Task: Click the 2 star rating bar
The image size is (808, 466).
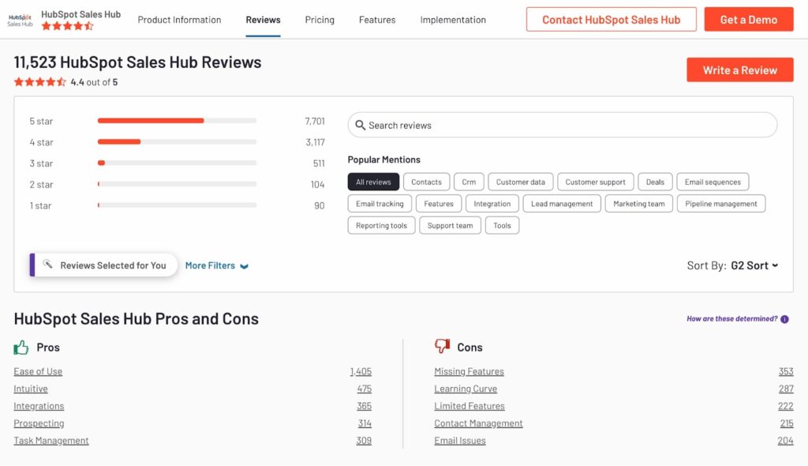Action: tap(177, 184)
